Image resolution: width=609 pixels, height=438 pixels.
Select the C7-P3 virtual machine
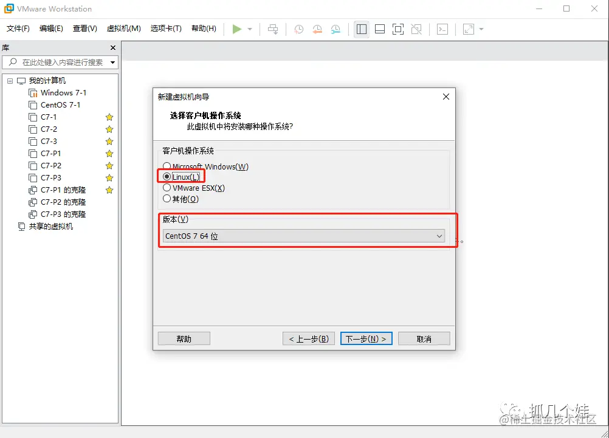[44, 178]
